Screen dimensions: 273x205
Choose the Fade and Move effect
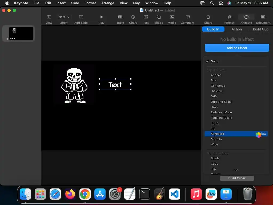[x=236, y=112]
